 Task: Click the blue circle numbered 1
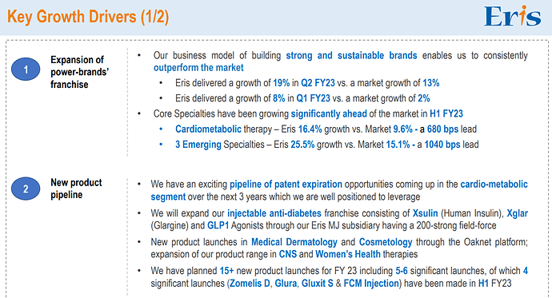tap(26, 70)
